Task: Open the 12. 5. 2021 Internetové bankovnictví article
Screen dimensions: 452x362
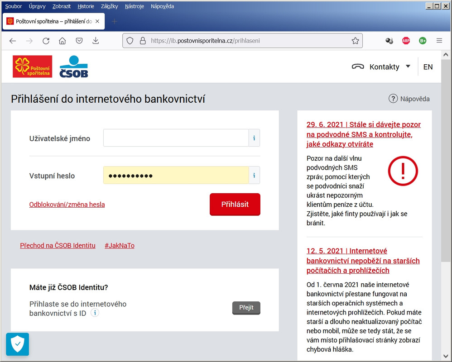Action: coord(363,261)
